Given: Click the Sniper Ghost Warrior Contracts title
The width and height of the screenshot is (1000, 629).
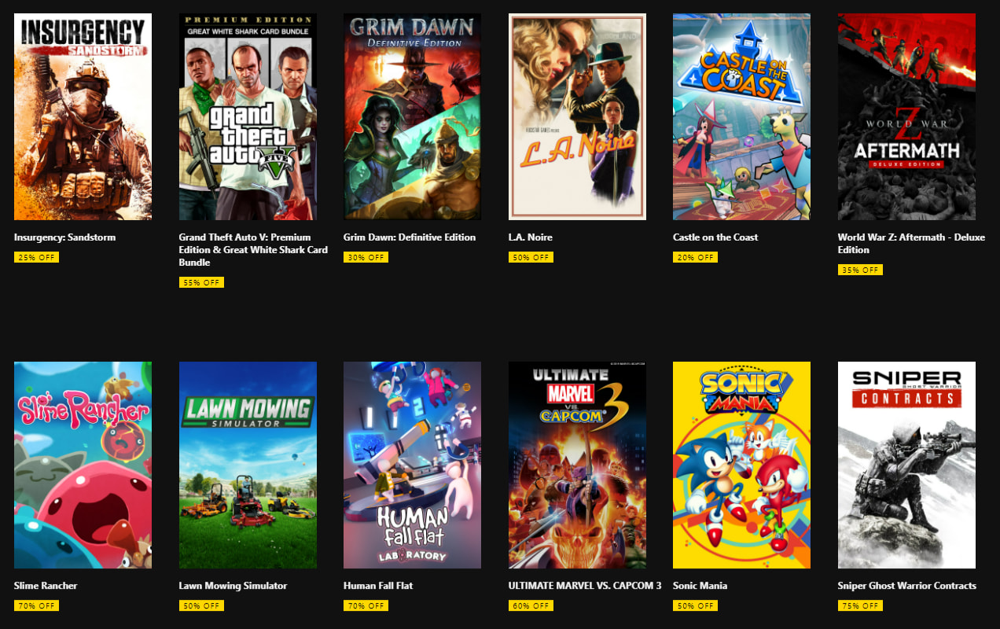Looking at the screenshot, I should tap(906, 586).
